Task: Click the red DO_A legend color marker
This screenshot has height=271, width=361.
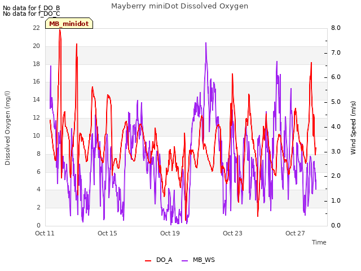Action: 148,260
